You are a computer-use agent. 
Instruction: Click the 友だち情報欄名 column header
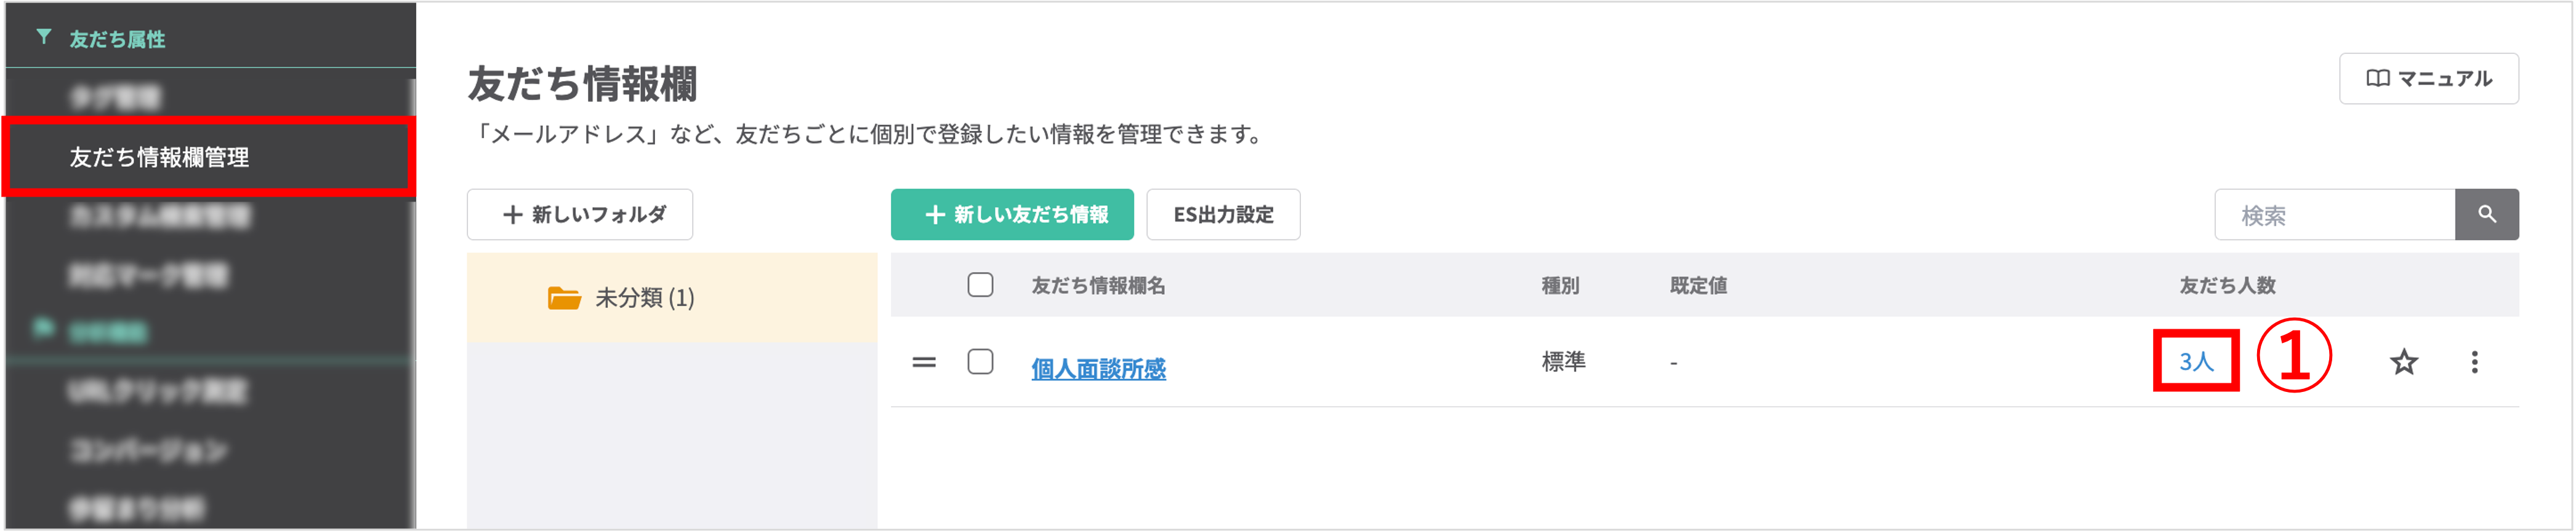pyautogui.click(x=1098, y=286)
